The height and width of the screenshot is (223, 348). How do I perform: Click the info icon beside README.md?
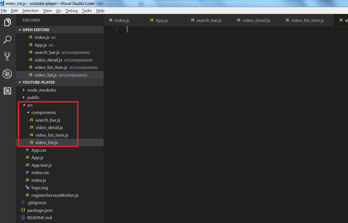click(23, 218)
